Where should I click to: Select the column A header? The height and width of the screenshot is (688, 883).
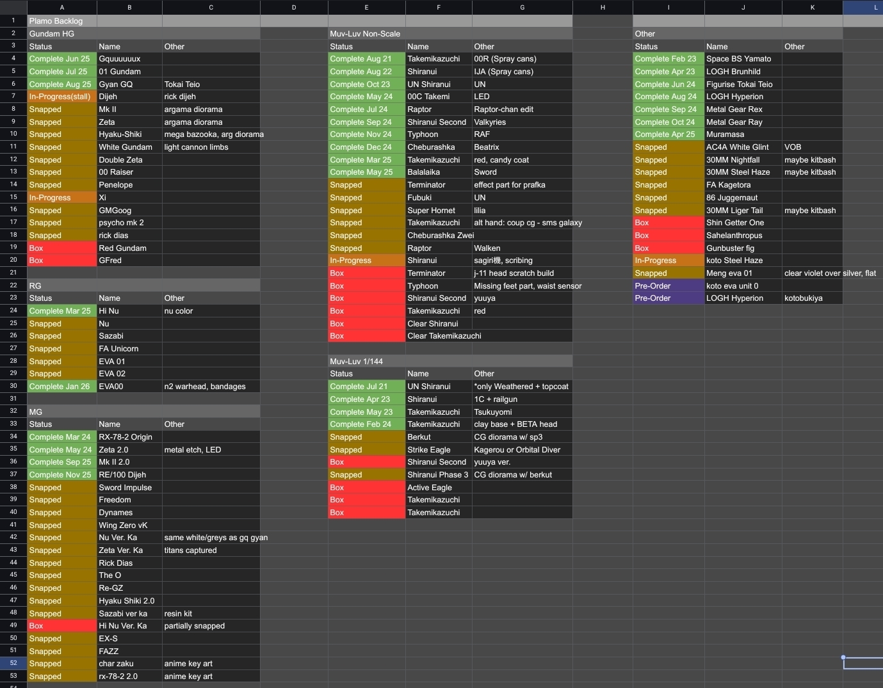pyautogui.click(x=62, y=7)
